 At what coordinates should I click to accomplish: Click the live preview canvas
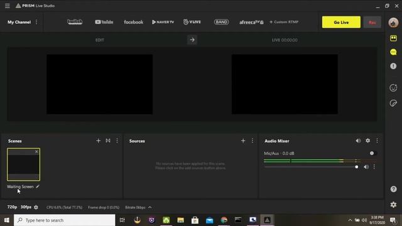[x=285, y=84]
